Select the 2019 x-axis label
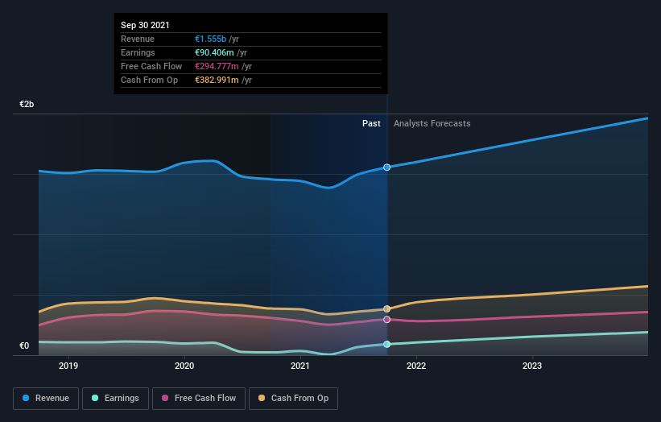The height and width of the screenshot is (422, 661). [x=68, y=366]
